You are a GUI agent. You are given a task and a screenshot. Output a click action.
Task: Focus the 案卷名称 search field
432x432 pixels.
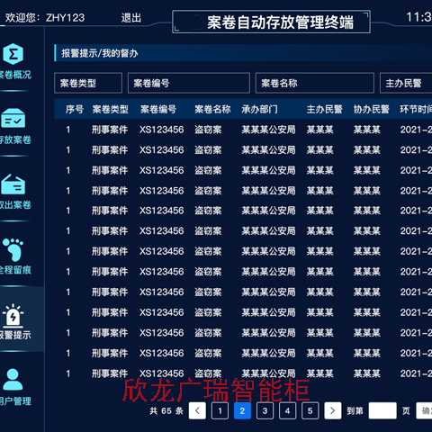coord(315,83)
